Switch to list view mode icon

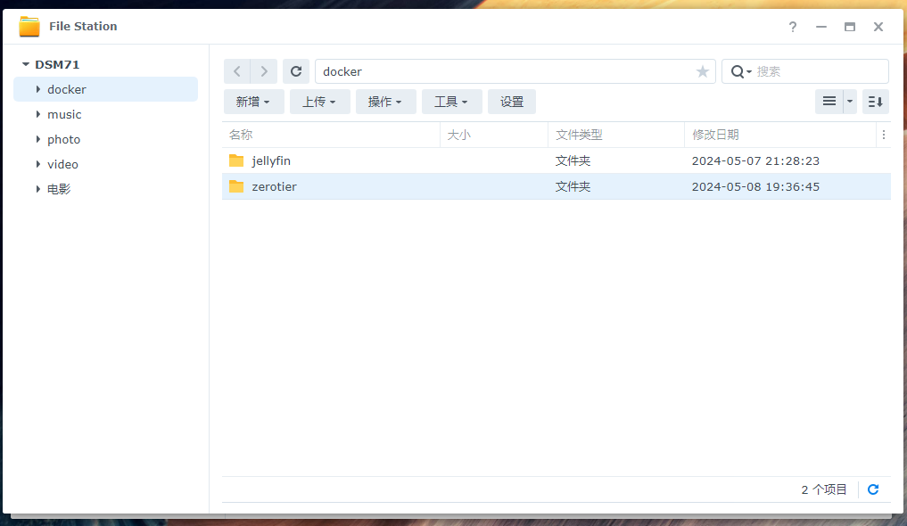(829, 102)
